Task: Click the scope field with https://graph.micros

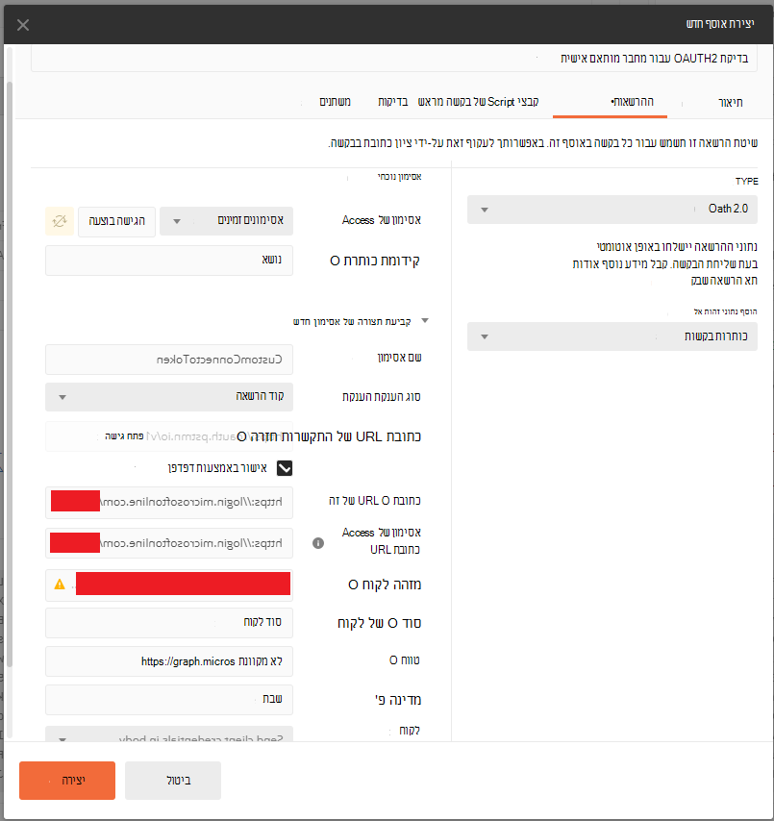Action: 169,661
